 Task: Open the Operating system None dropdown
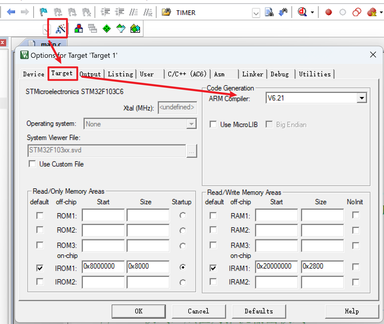coord(192,124)
